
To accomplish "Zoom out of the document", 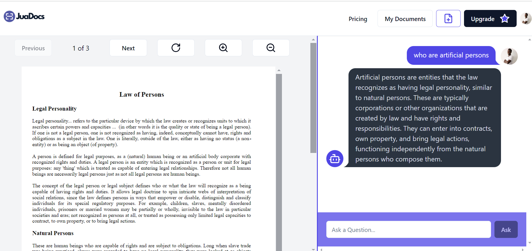I will coord(271,48).
